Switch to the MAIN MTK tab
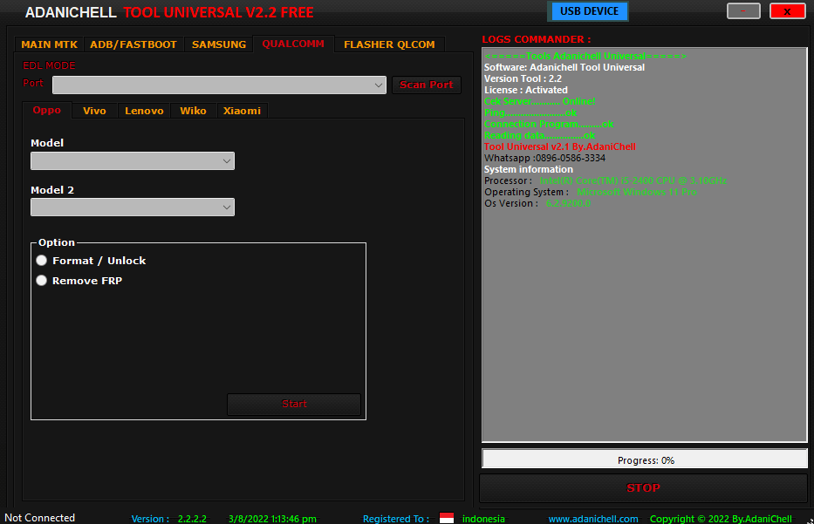This screenshot has width=814, height=524. point(49,44)
